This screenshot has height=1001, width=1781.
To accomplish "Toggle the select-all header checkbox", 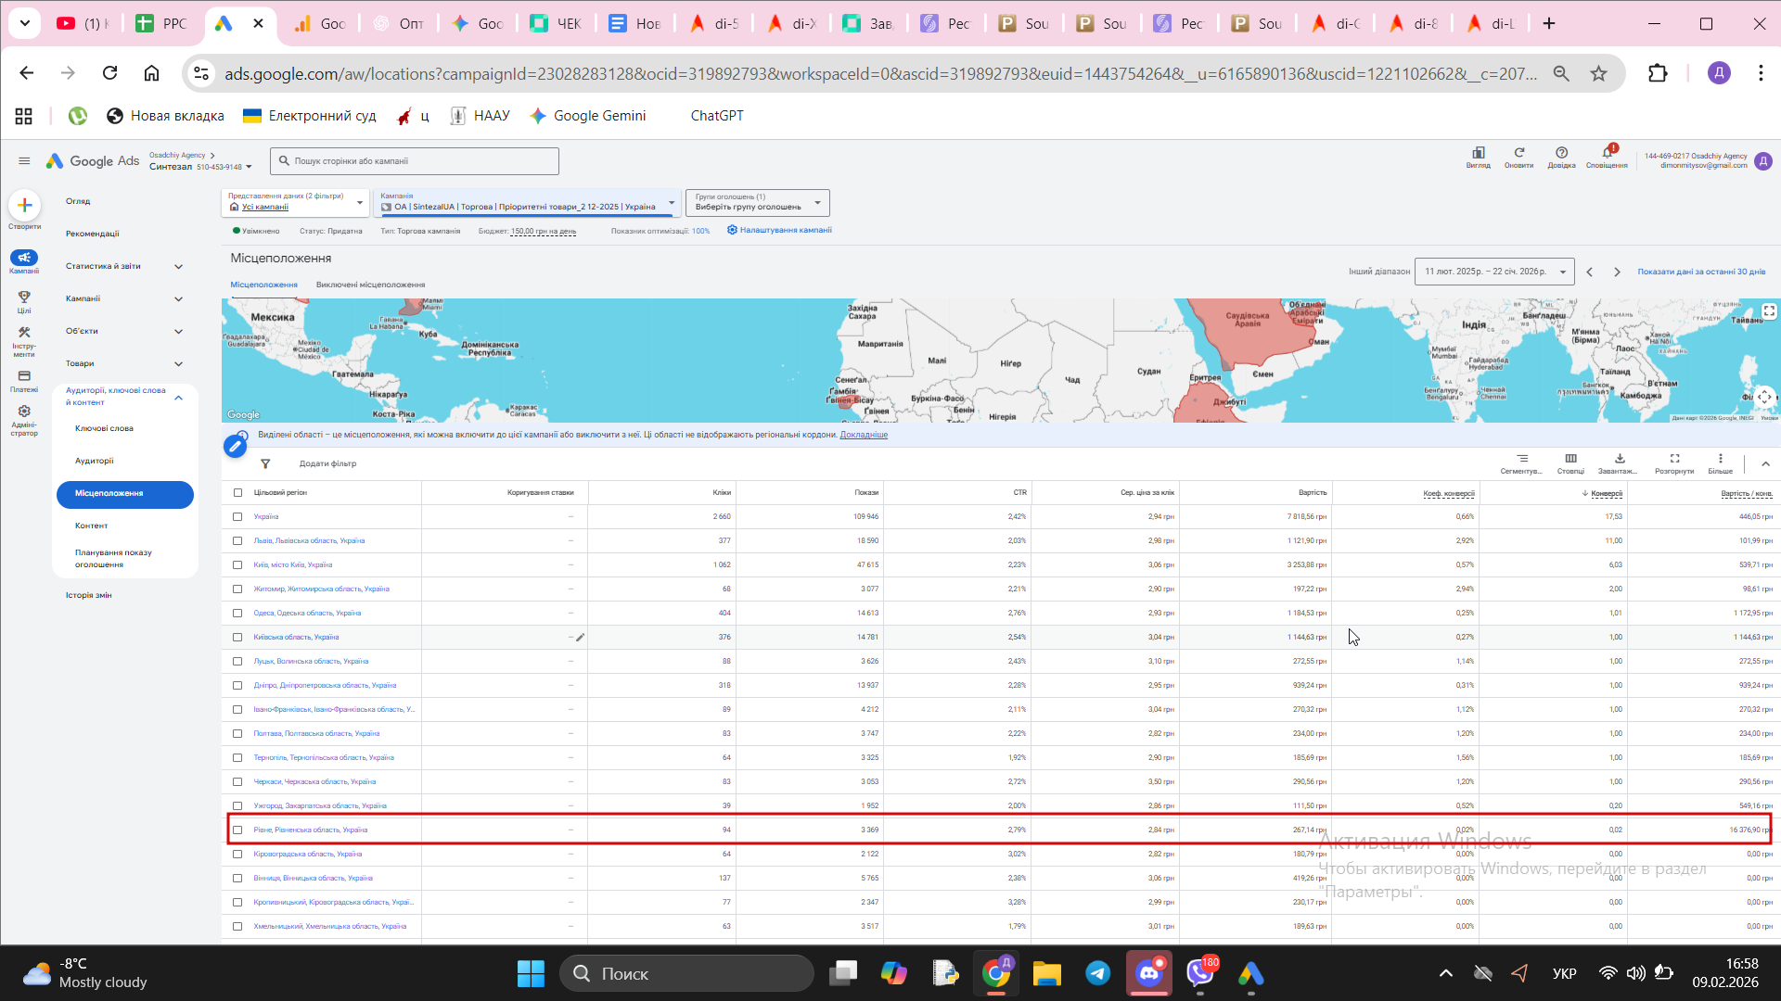I will coord(237,493).
